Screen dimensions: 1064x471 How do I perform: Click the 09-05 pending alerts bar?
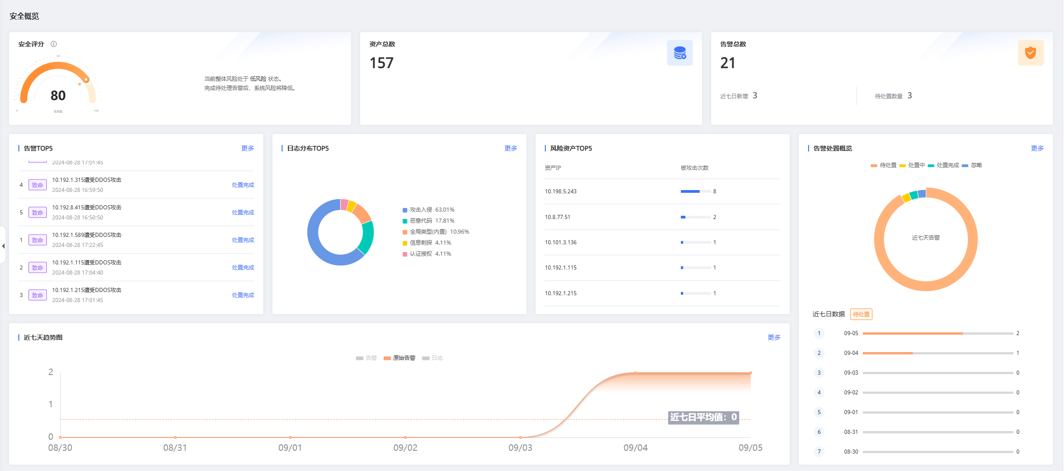tap(938, 333)
